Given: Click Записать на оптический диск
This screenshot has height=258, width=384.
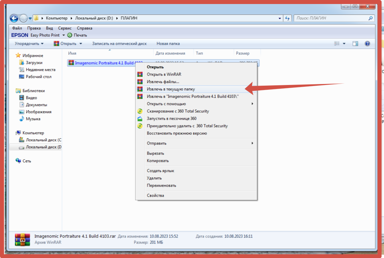Looking at the screenshot, I should click(x=120, y=44).
